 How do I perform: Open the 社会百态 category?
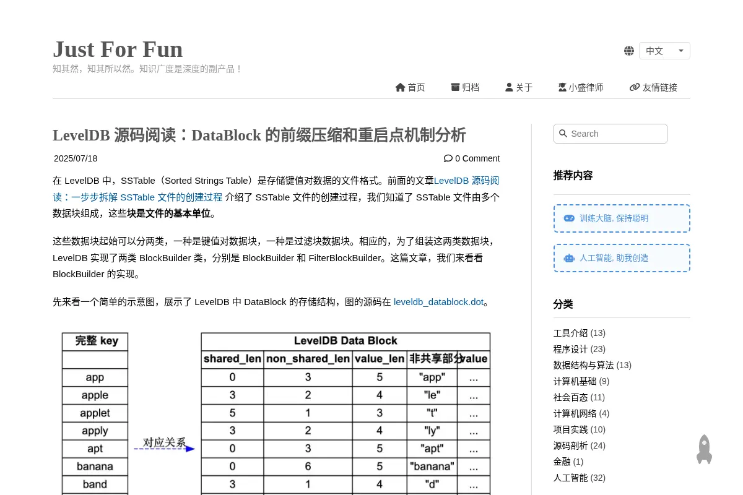570,397
